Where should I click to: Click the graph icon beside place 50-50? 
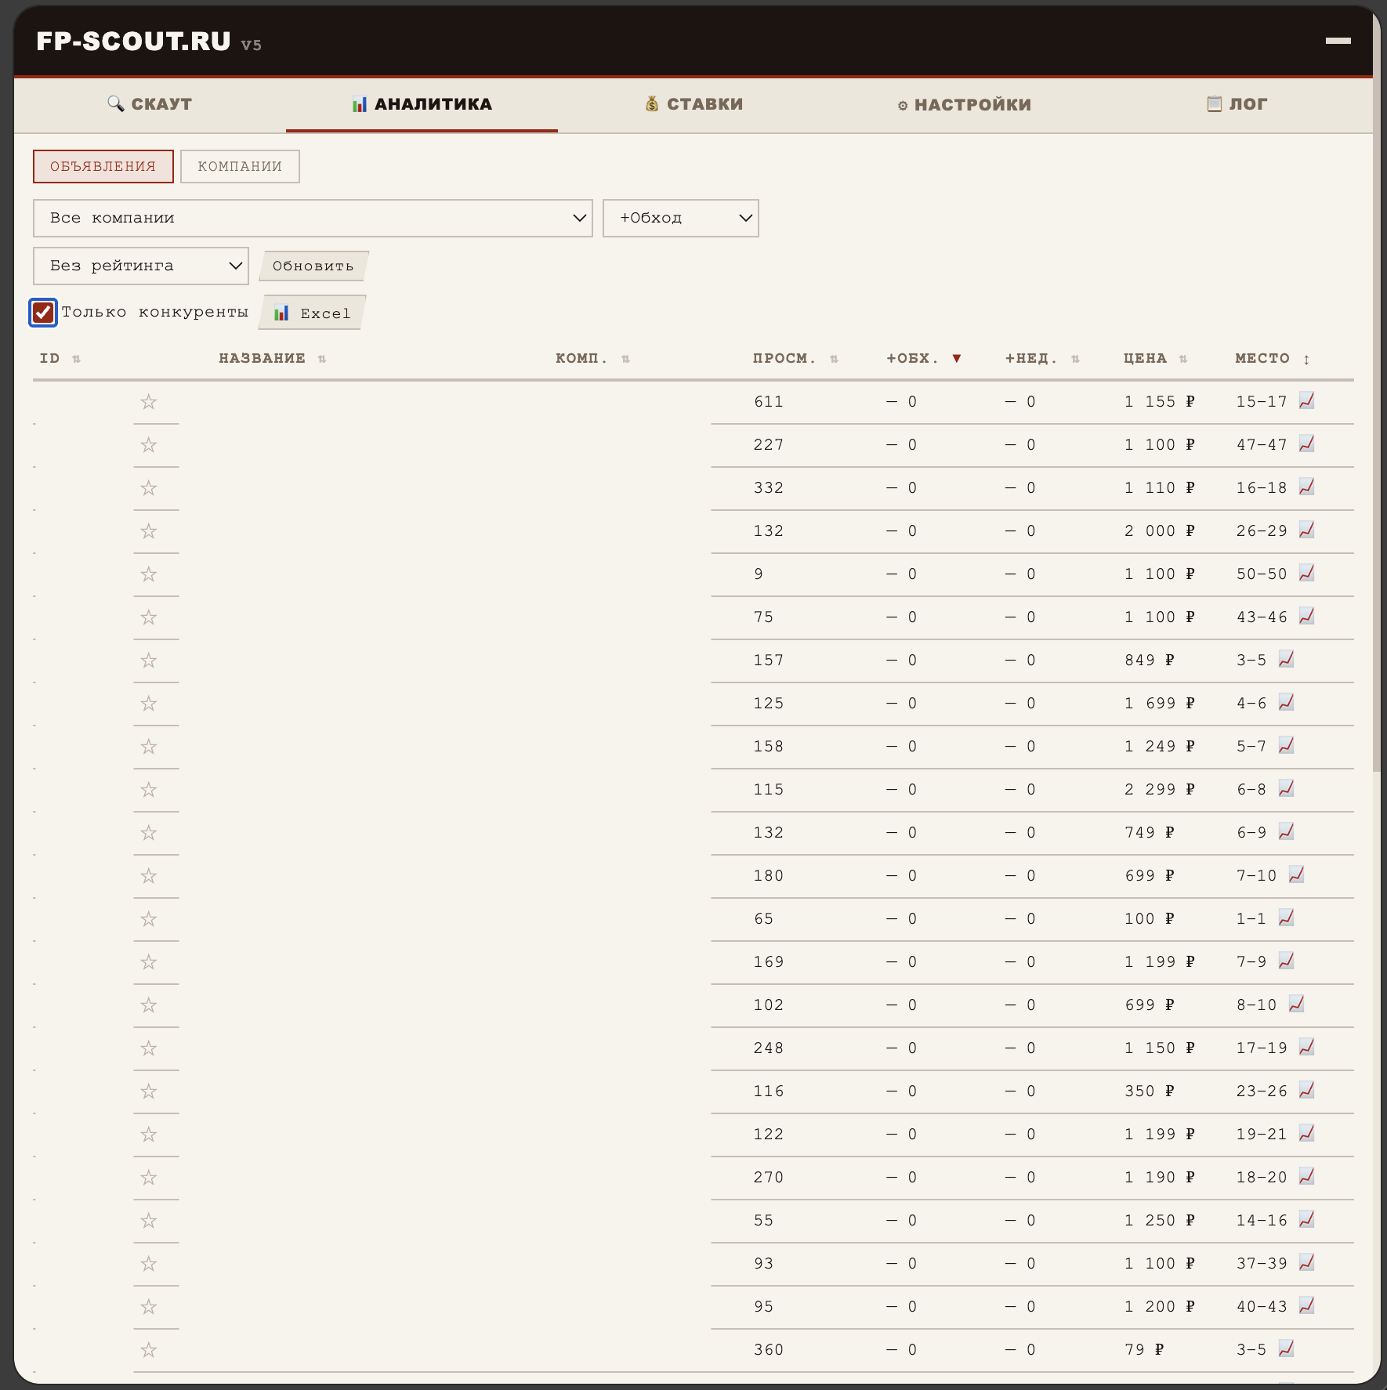point(1306,574)
